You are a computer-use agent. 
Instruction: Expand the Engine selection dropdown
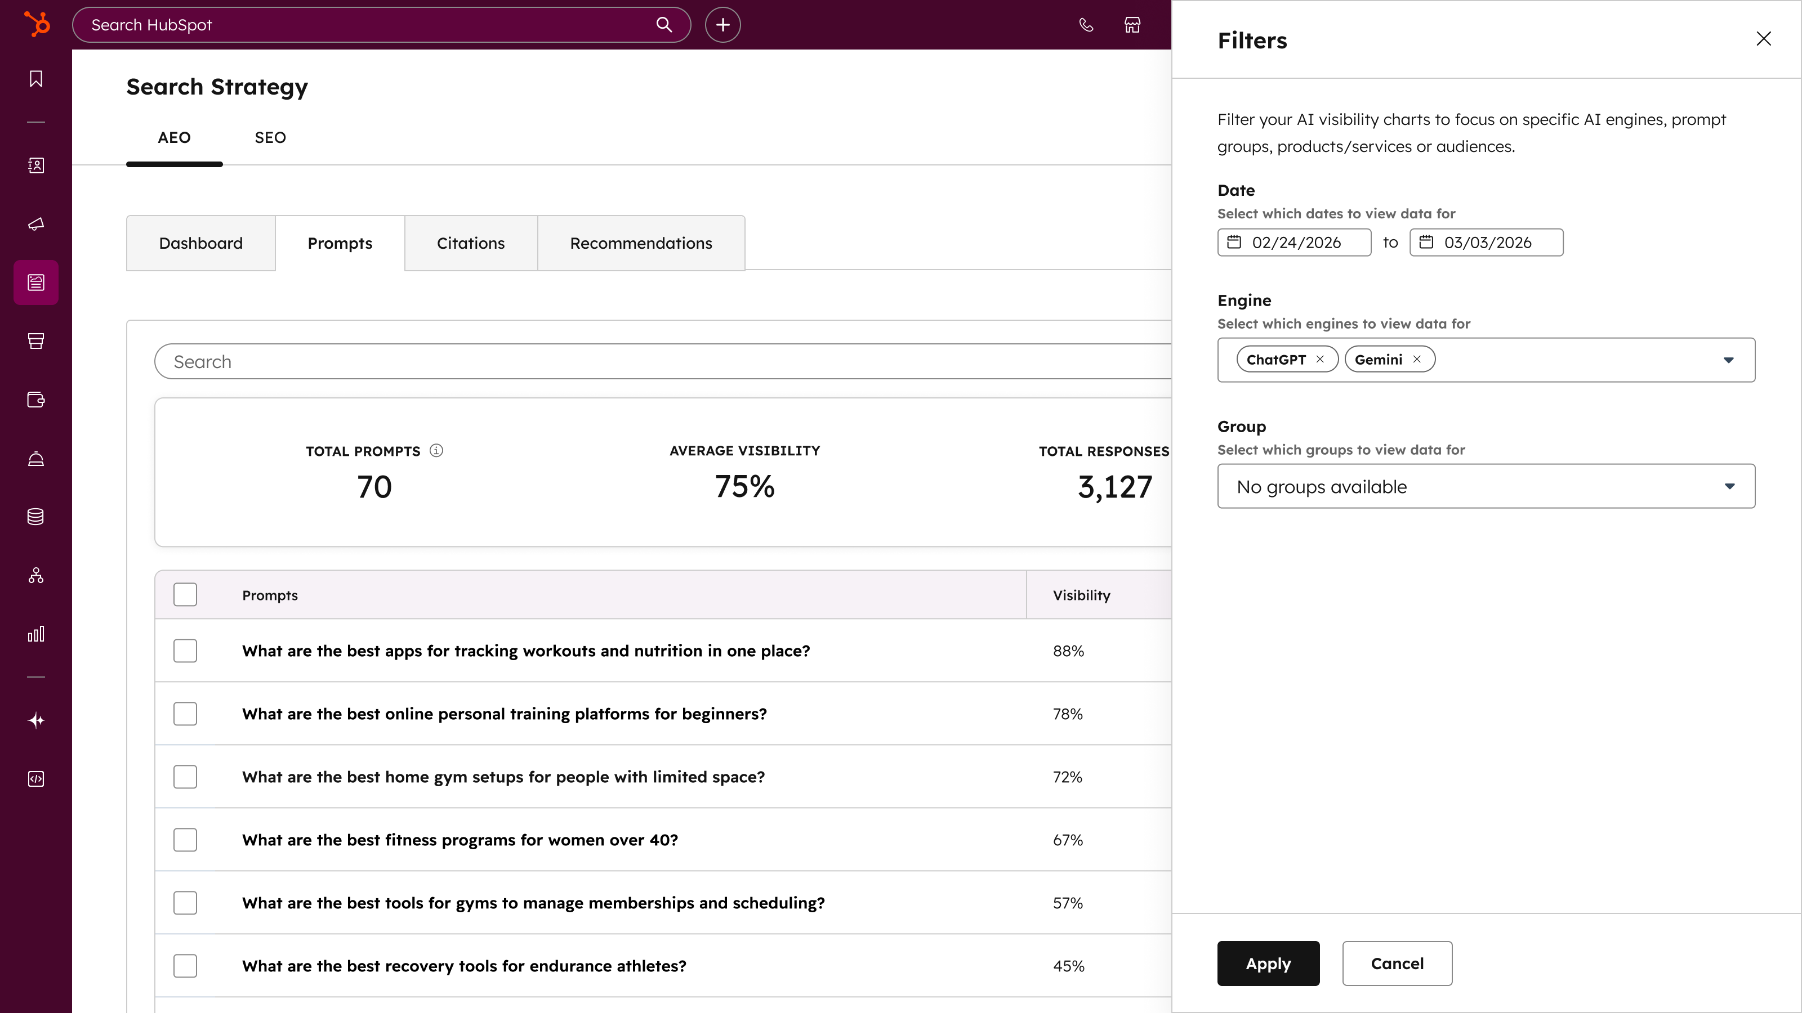(1729, 360)
